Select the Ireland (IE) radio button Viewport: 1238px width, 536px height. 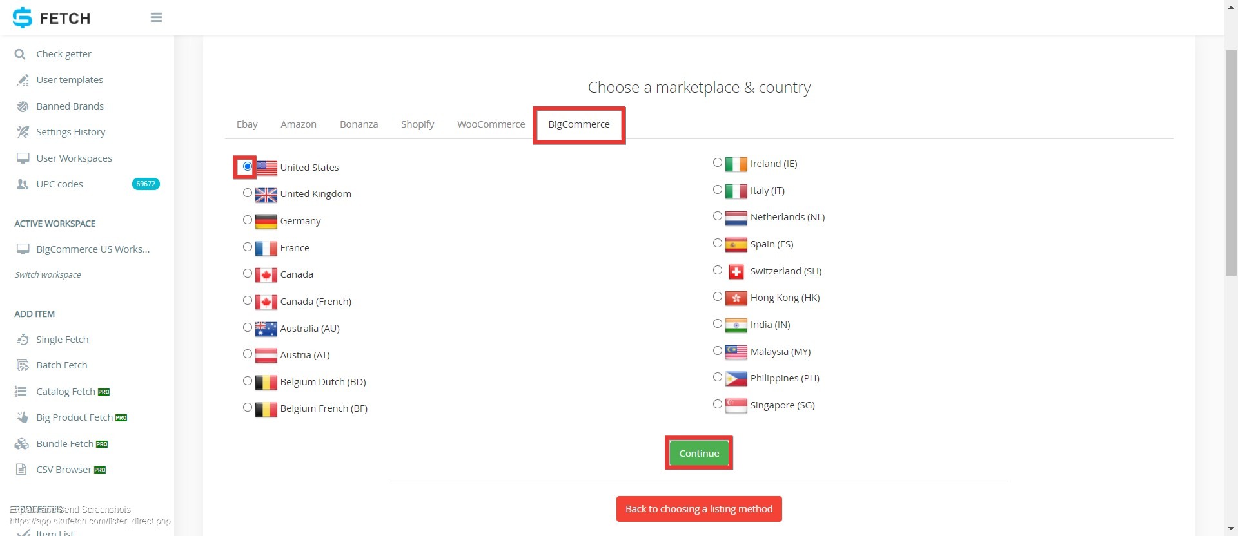[x=718, y=162]
